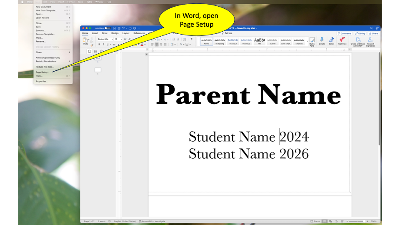Open the font color dropdown arrow
This screenshot has width=400, height=225.
(x=145, y=45)
